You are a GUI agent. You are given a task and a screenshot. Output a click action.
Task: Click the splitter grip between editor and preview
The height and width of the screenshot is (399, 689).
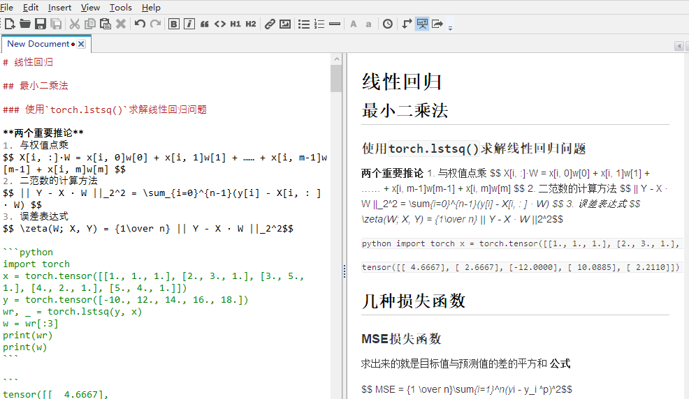(x=344, y=272)
